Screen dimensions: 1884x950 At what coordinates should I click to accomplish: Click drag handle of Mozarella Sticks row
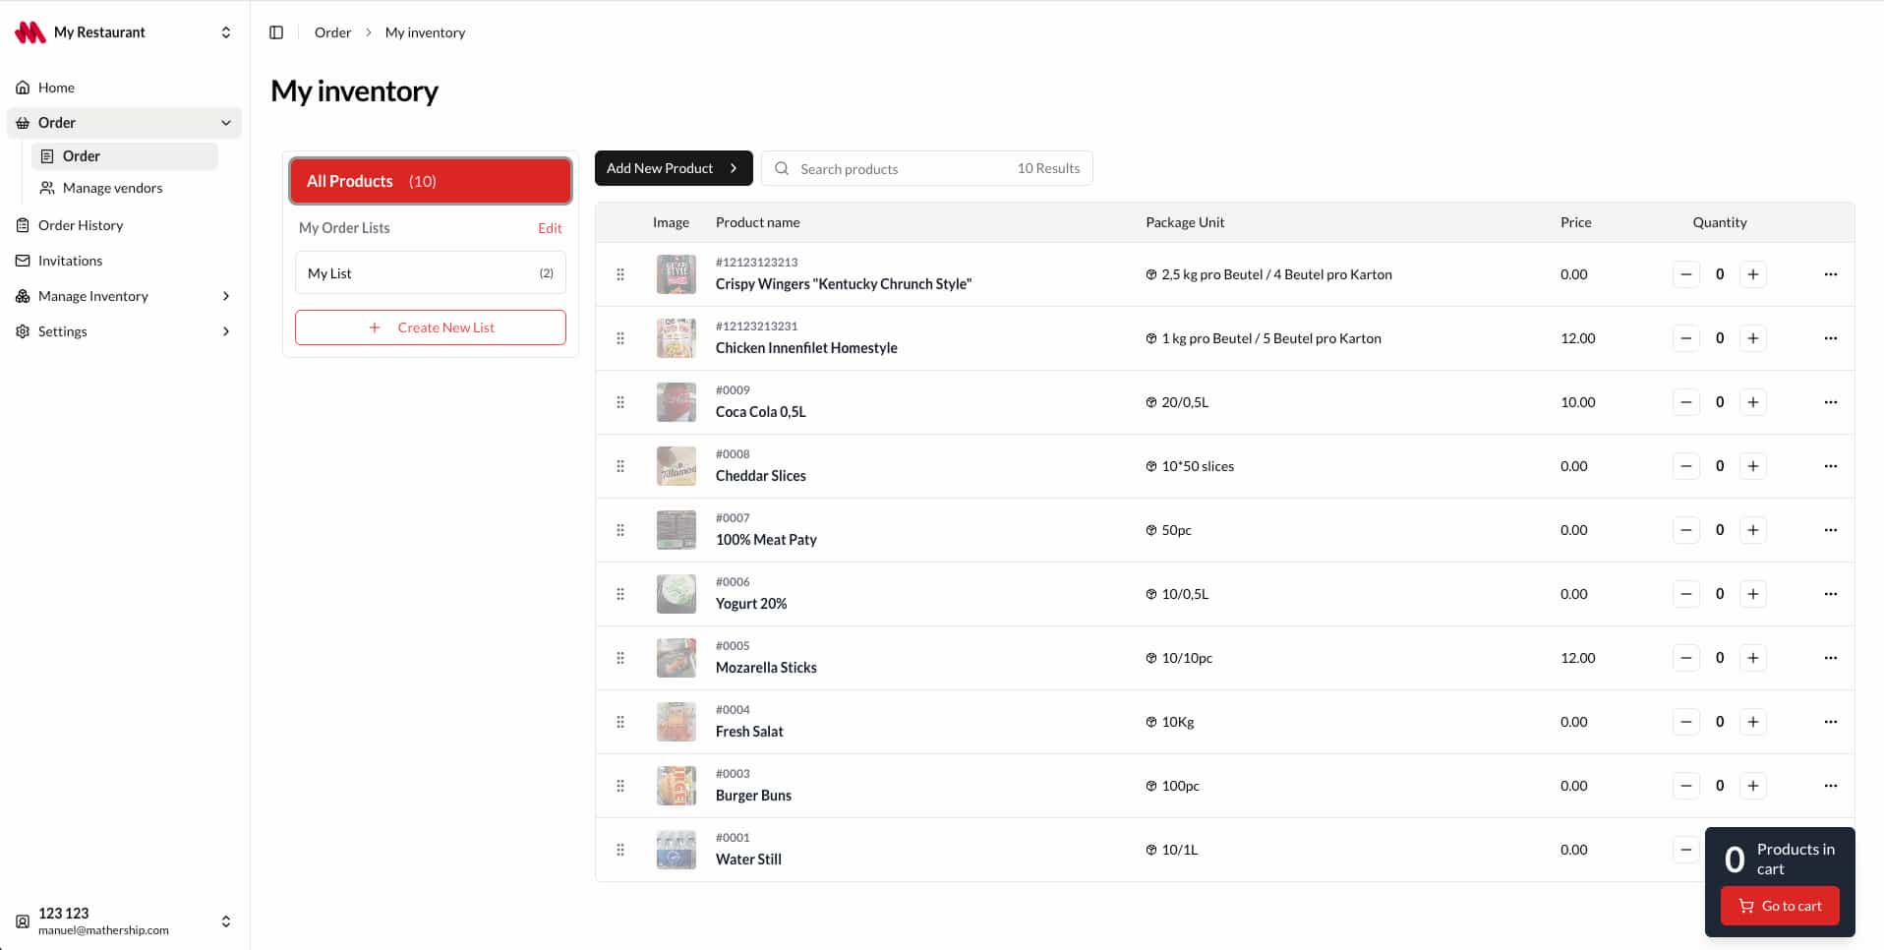[x=620, y=658]
